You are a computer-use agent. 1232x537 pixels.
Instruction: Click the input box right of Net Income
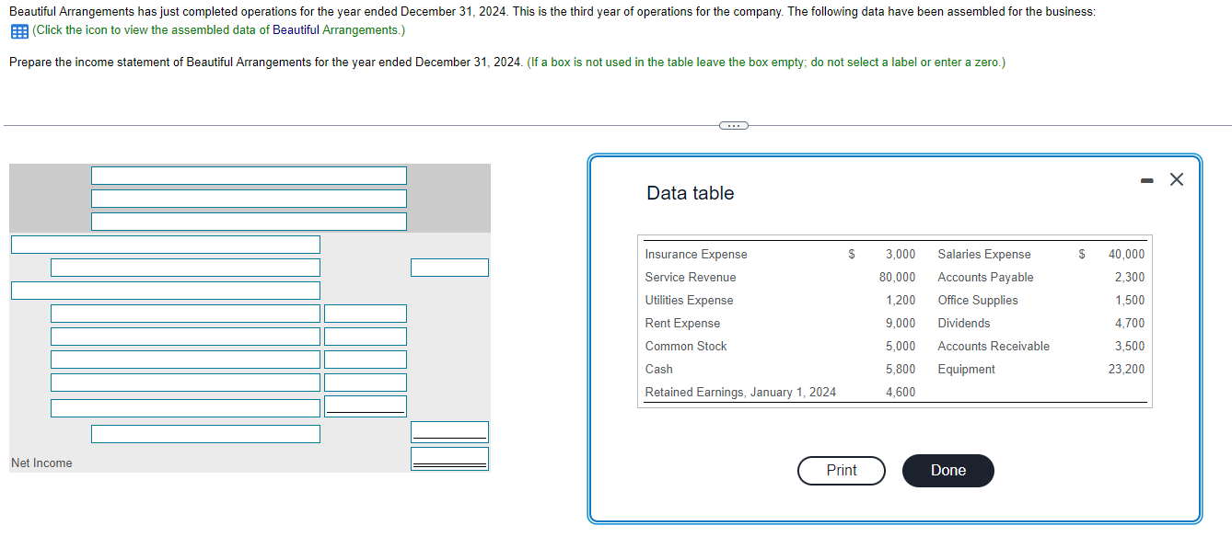click(x=449, y=459)
